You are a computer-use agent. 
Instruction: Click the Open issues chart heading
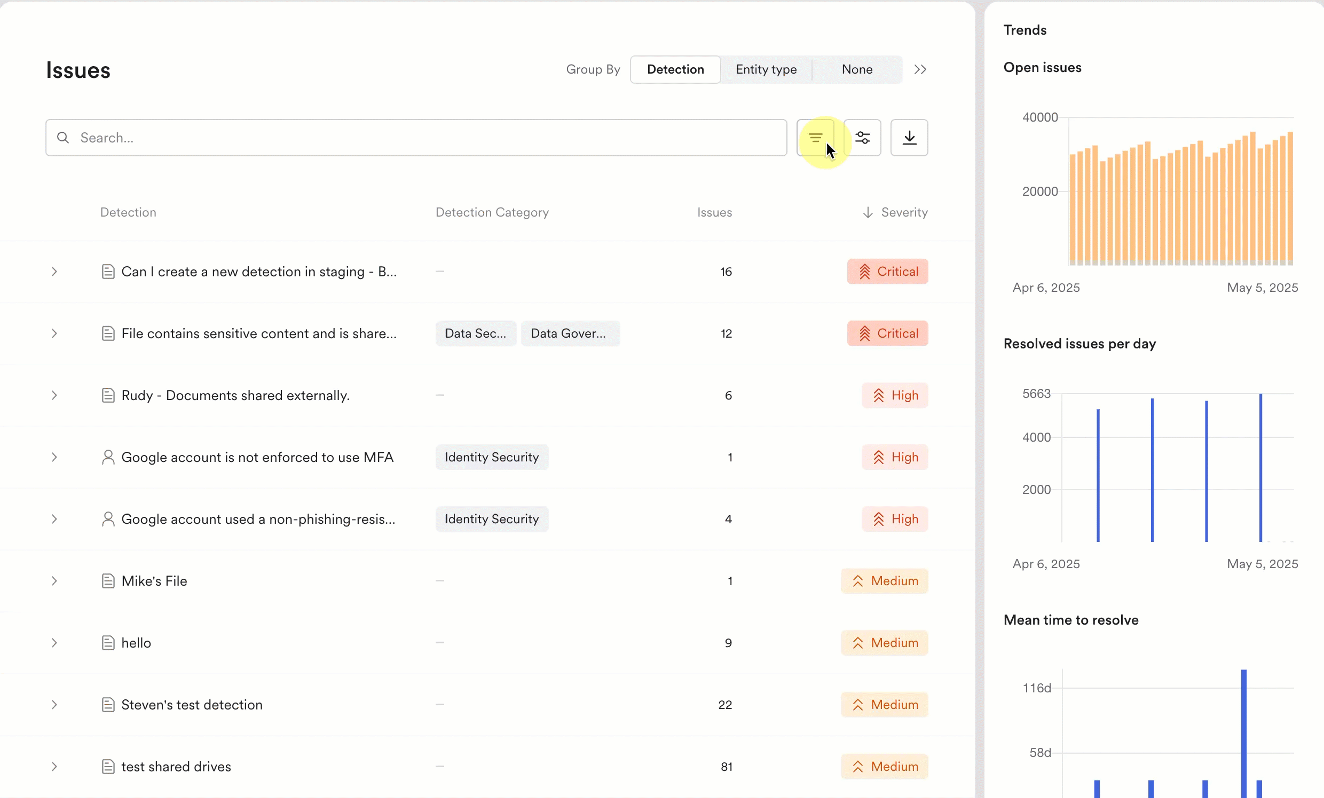[x=1043, y=68]
